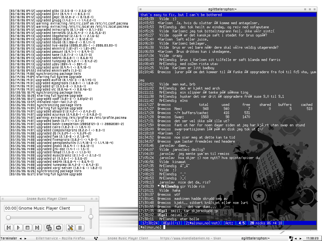Click log line 'upgraded xorg-server'
The image size is (322, 241).
[x=55, y=168]
